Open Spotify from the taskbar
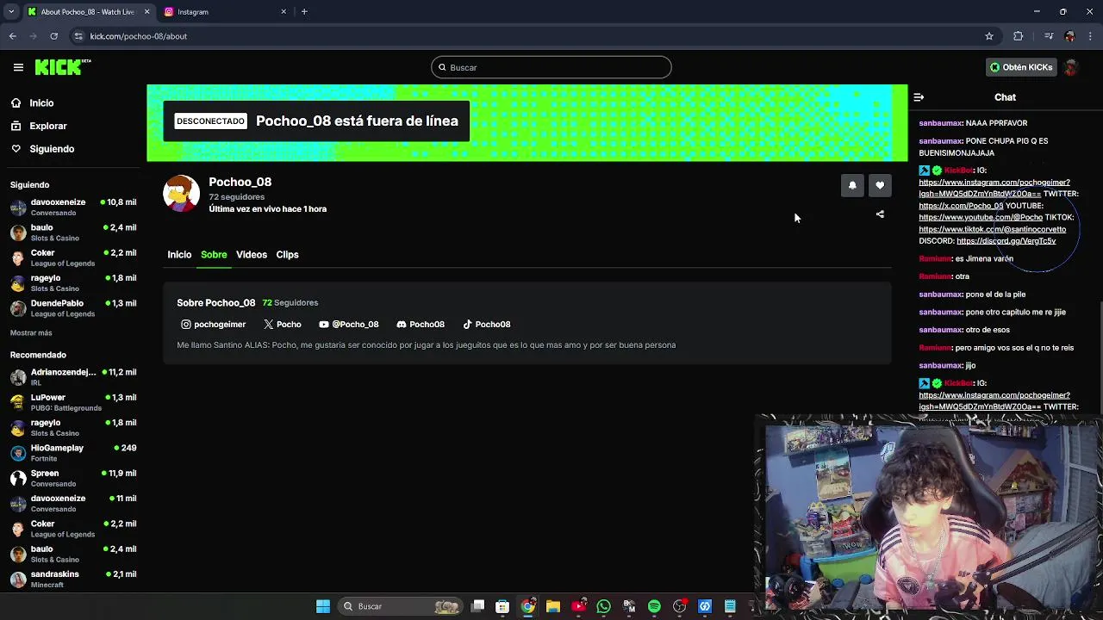 coord(654,606)
